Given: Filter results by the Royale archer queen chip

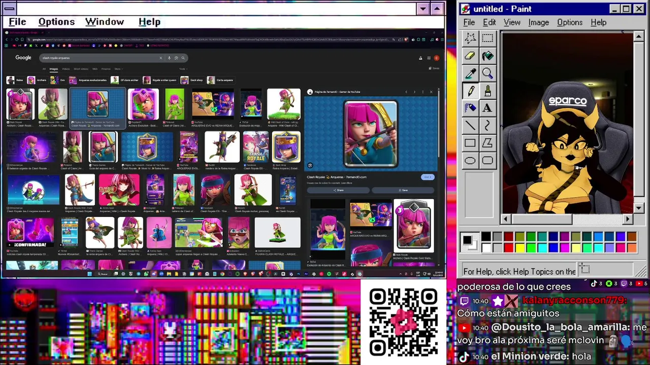Looking at the screenshot, I should pos(160,80).
